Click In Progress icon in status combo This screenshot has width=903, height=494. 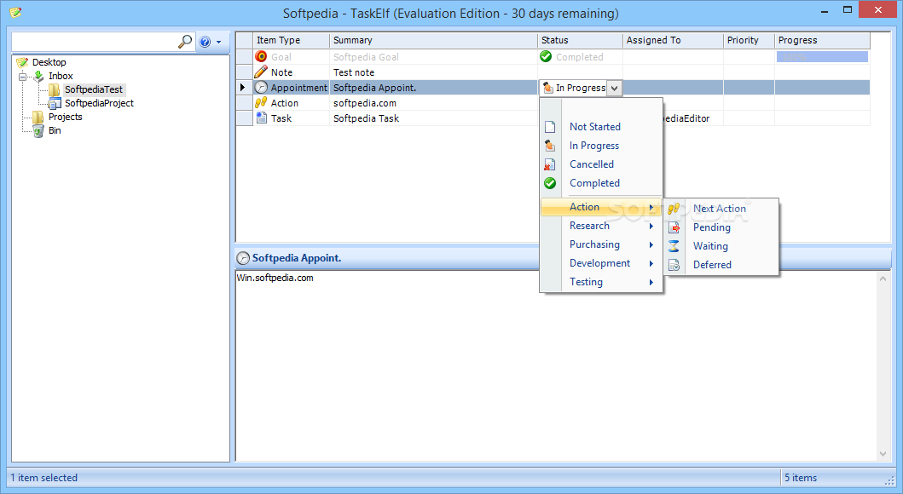(x=548, y=88)
